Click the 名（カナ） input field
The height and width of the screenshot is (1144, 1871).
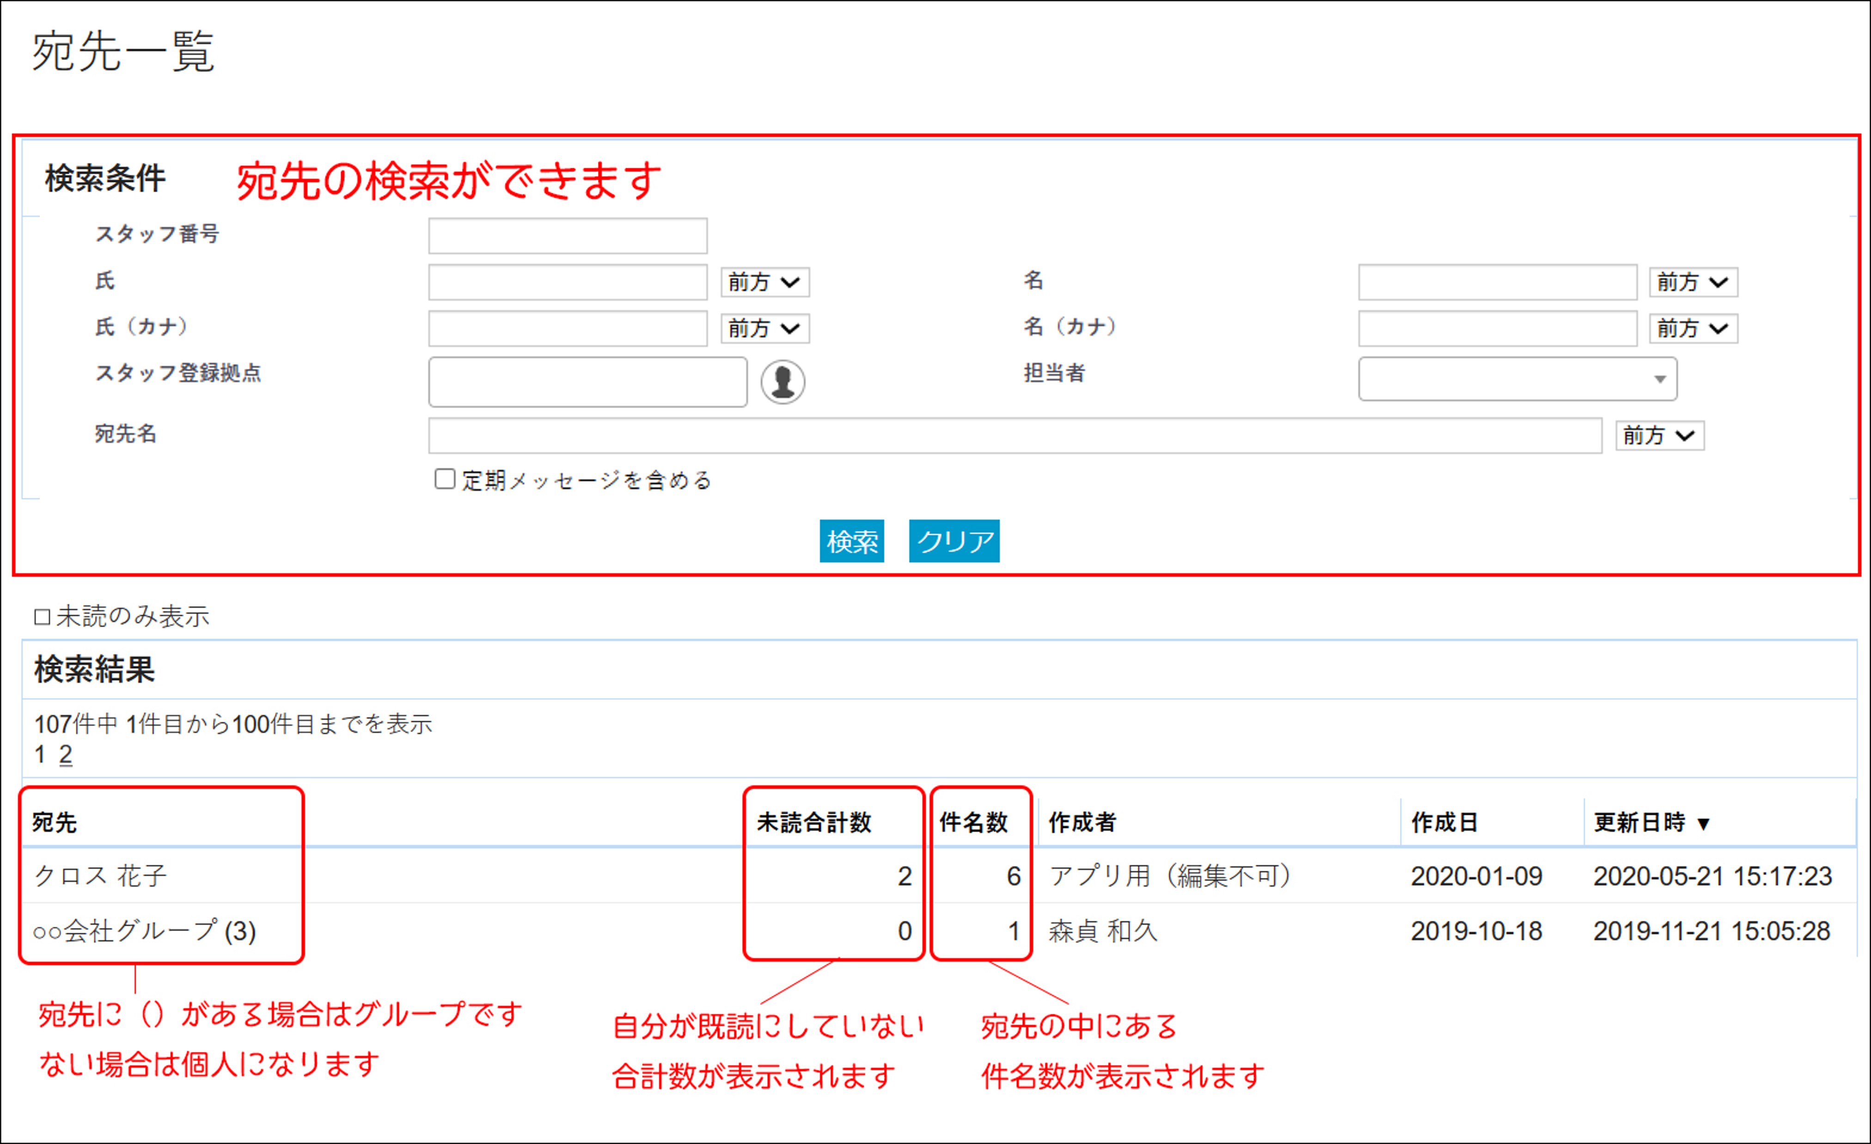pos(1498,329)
